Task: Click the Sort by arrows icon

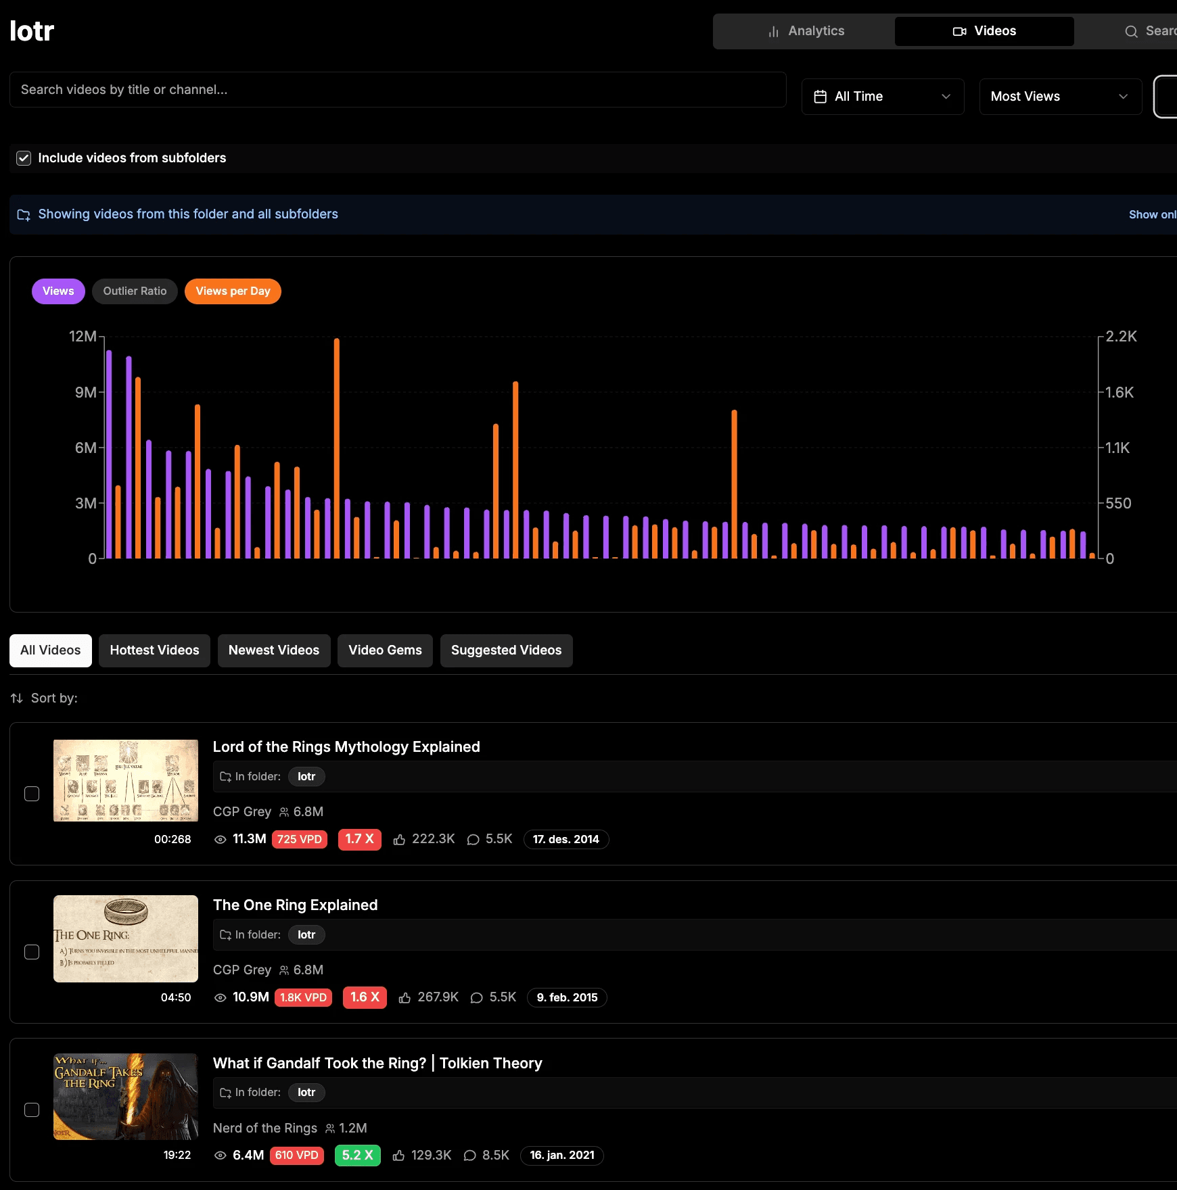Action: point(17,698)
